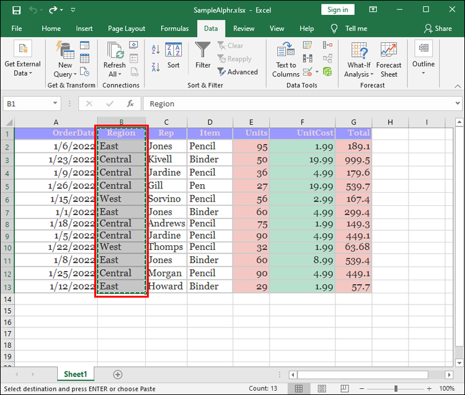
Task: Open the Forecast Sheet tool
Action: coord(389,60)
